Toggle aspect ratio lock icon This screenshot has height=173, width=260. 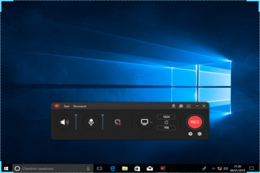pos(166,122)
